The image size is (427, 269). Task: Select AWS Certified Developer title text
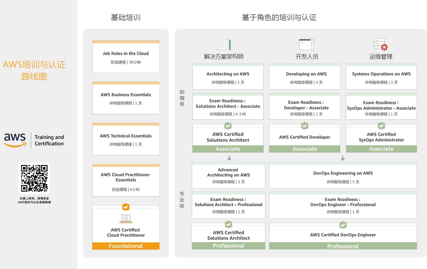coord(305,137)
